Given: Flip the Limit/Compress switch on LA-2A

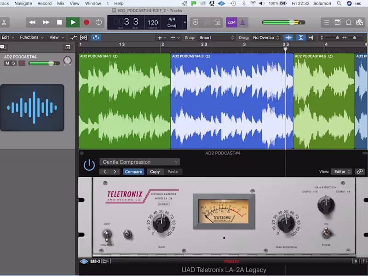Looking at the screenshot, I should (107, 235).
